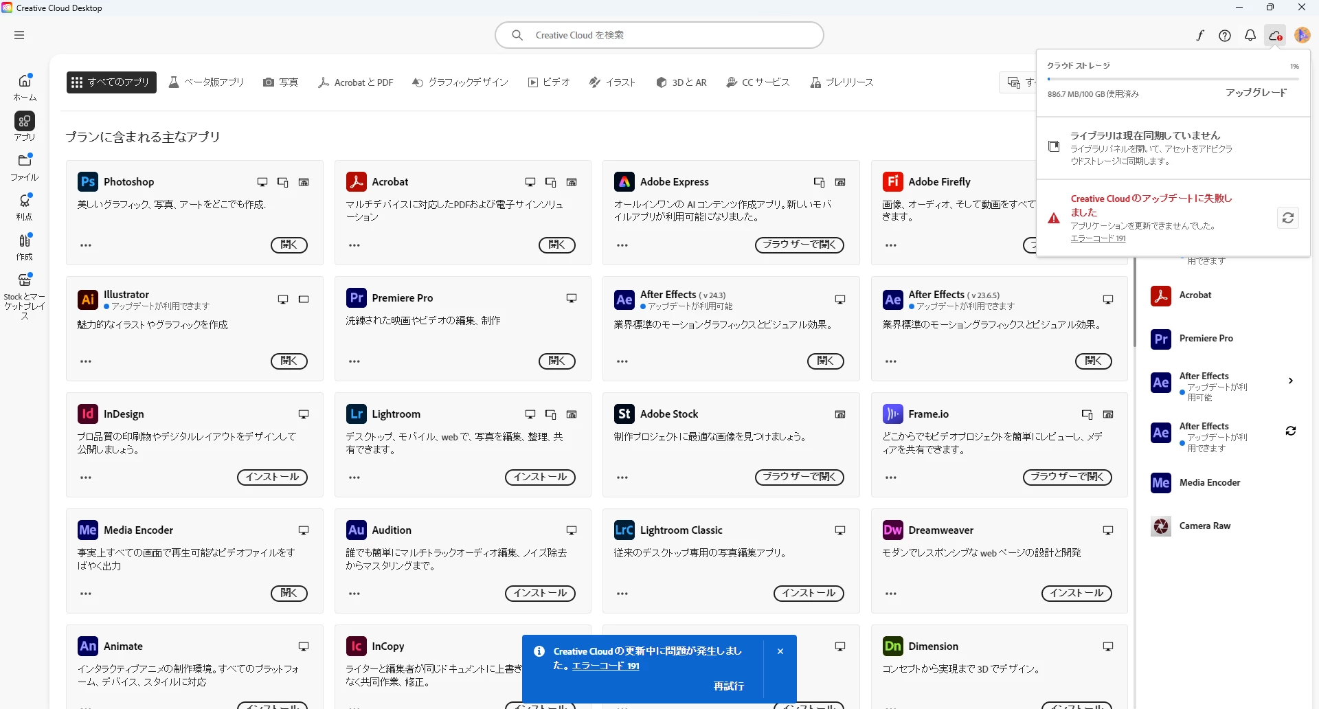Screen dimensions: 1319x709
Task: Close the blue update error toast
Action: coord(780,651)
